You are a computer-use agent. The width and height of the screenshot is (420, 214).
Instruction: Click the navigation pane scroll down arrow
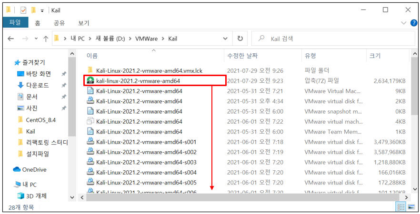pos(72,197)
